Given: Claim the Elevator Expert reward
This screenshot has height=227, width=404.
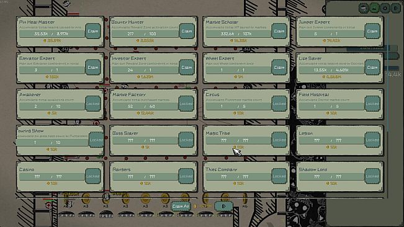Looking at the screenshot, I should (92, 68).
